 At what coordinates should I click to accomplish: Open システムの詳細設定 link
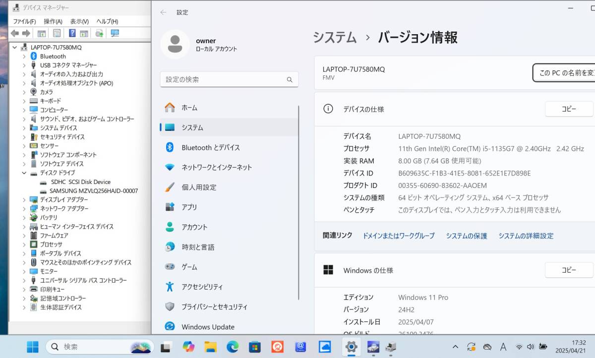[526, 236]
